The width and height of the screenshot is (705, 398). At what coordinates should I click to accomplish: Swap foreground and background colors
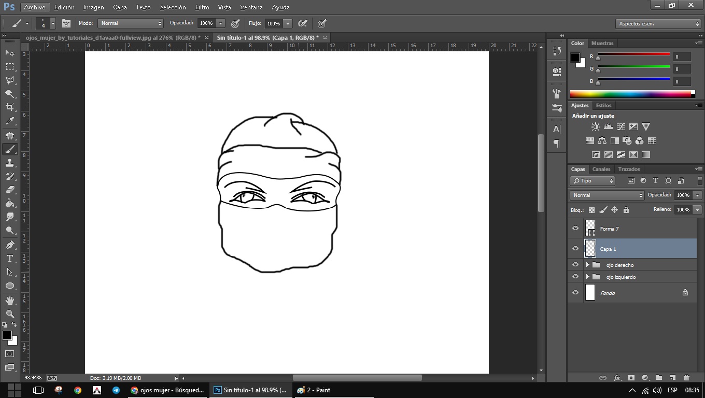pyautogui.click(x=14, y=325)
